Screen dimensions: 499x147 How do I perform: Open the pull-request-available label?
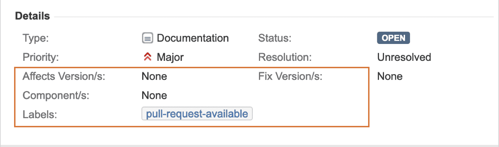[x=197, y=114]
